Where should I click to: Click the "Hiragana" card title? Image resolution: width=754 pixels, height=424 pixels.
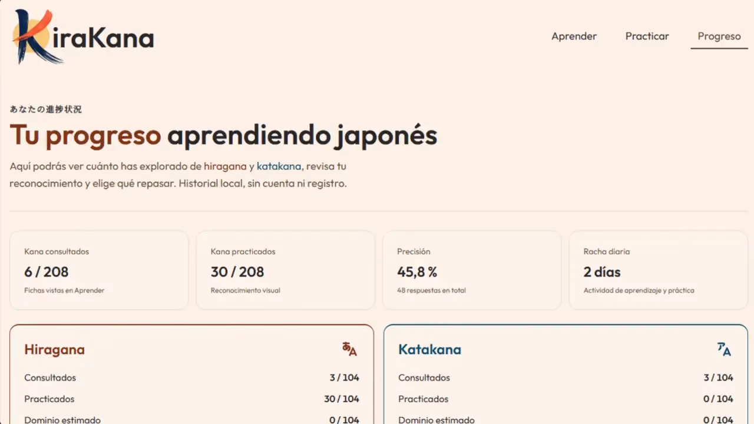pos(54,349)
